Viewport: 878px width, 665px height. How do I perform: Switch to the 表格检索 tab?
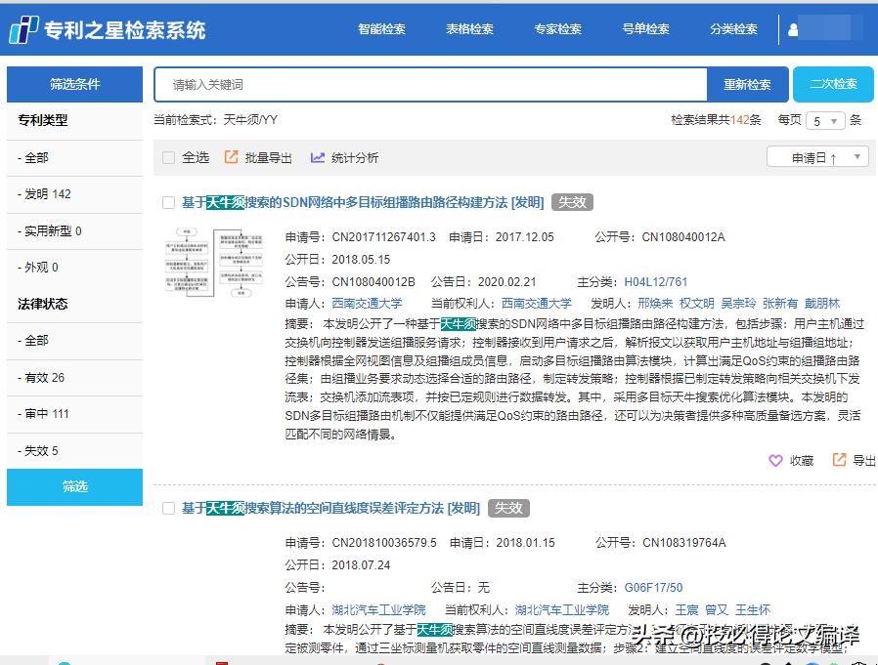(x=469, y=29)
